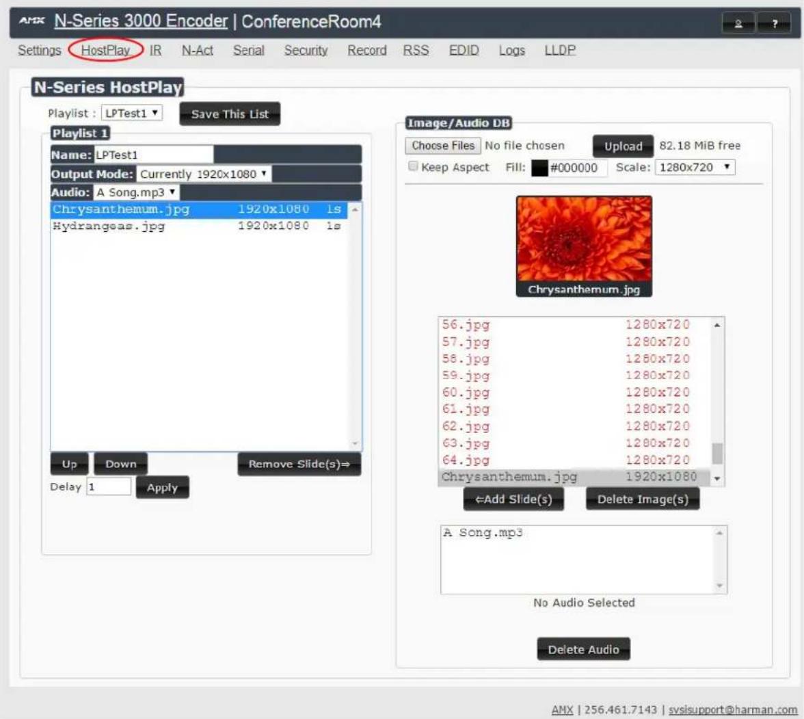804x719 pixels.
Task: Click the Save This List button
Action: click(230, 114)
